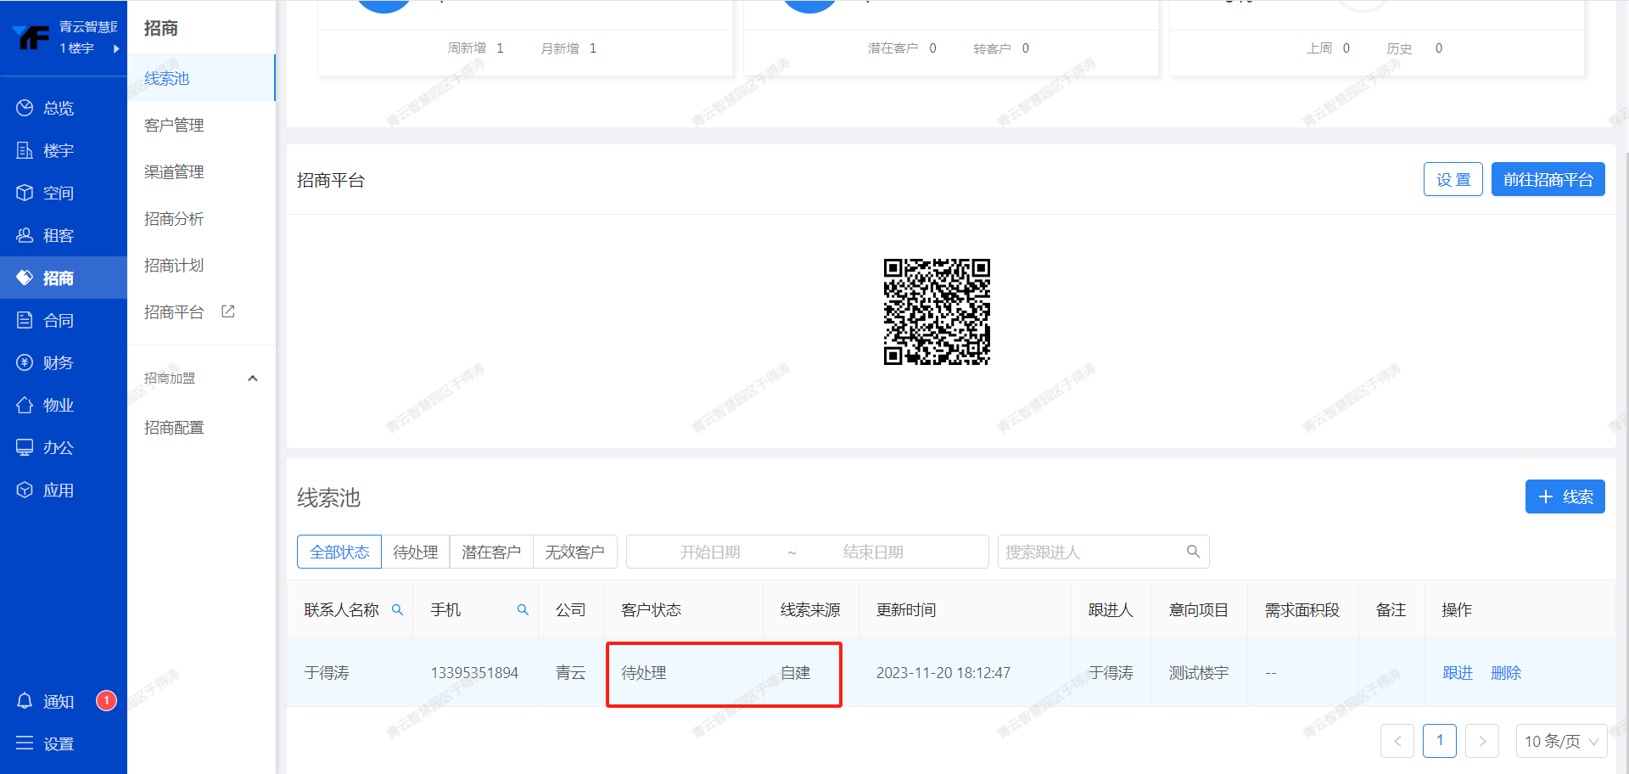Expand the 1楼宇 project switcher arrow
The image size is (1629, 774).
pos(116,48)
